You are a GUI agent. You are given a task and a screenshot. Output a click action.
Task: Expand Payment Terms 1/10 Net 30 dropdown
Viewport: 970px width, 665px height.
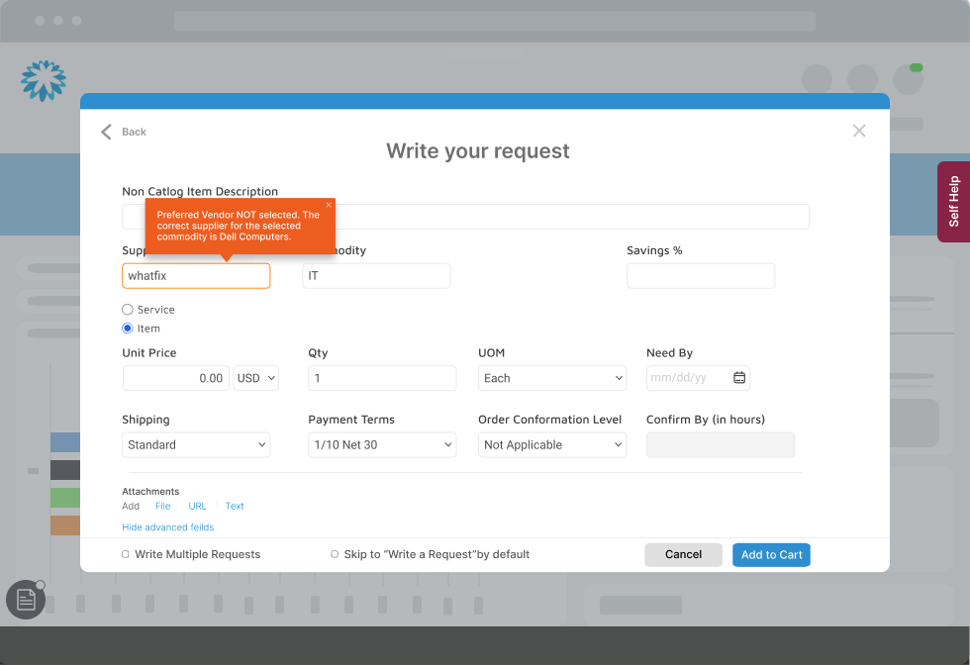[382, 444]
